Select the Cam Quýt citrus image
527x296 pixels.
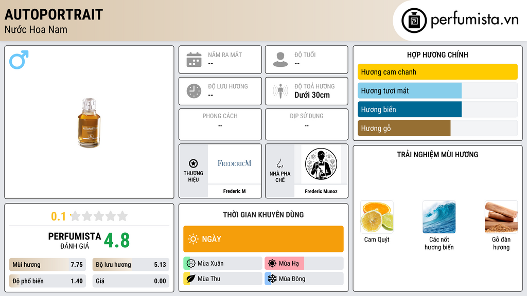[377, 217]
